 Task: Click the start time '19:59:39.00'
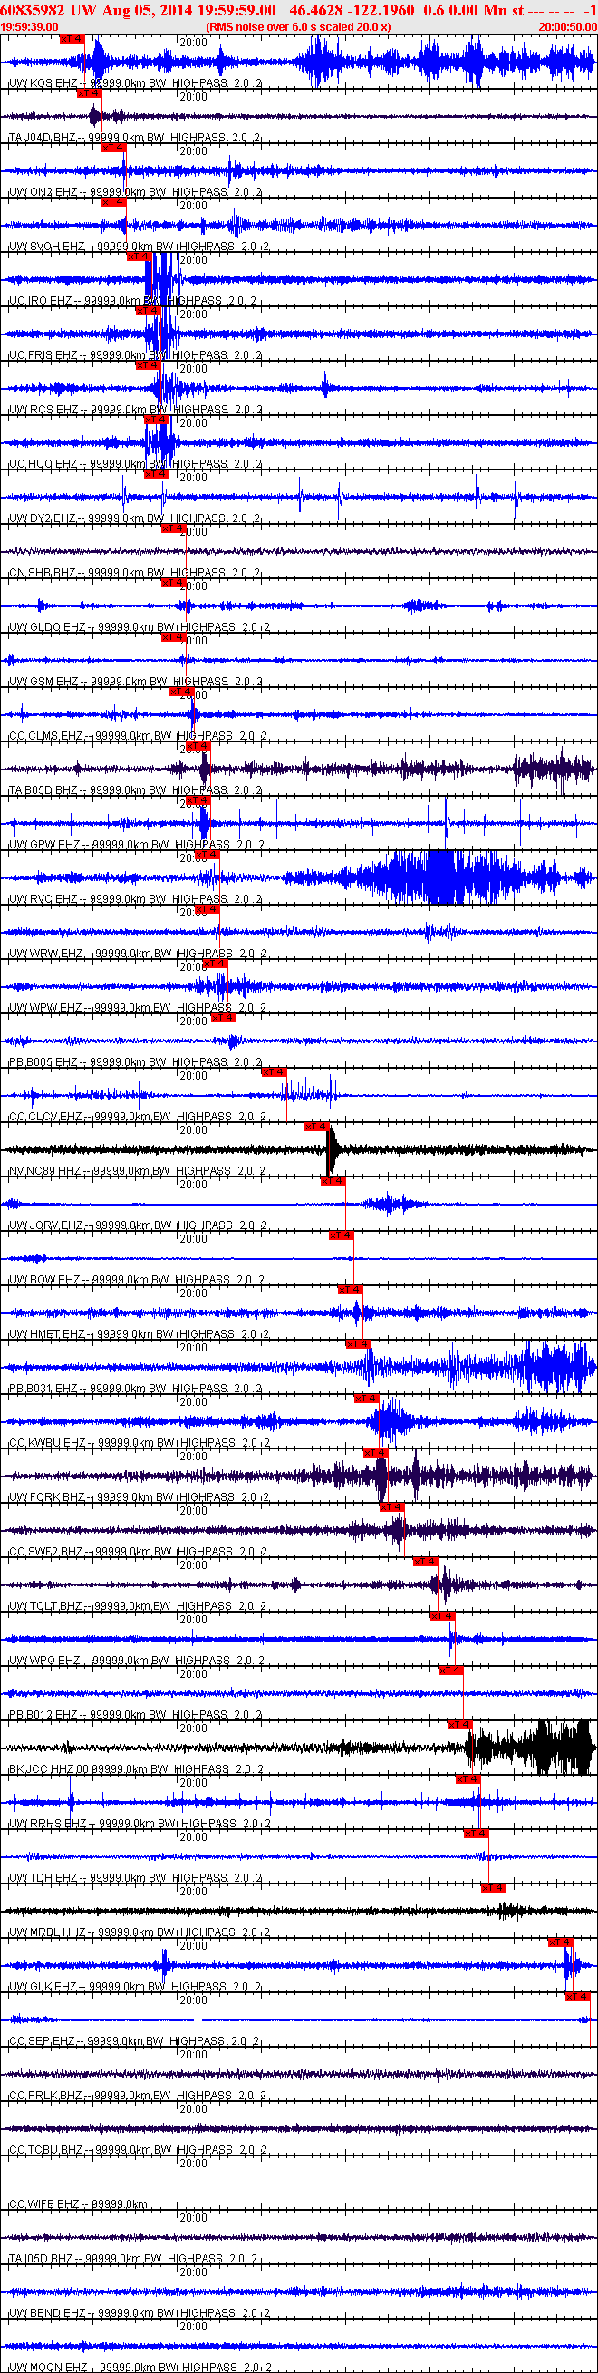point(30,26)
